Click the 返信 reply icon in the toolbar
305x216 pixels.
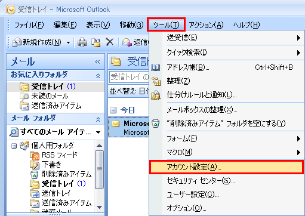(127, 42)
